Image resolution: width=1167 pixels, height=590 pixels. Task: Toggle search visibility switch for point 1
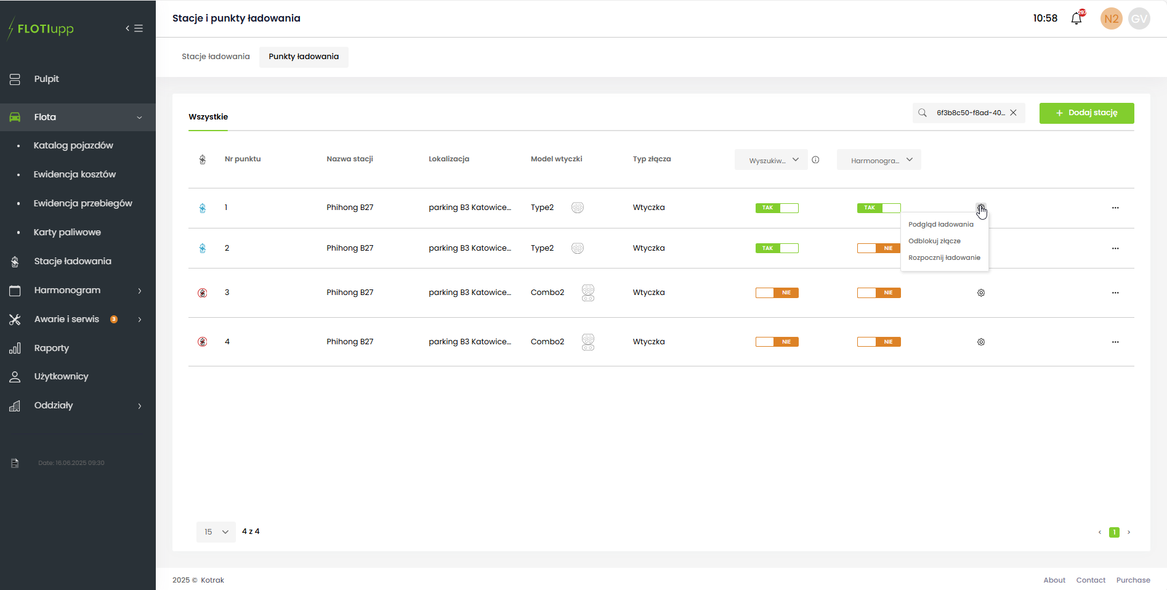point(777,208)
